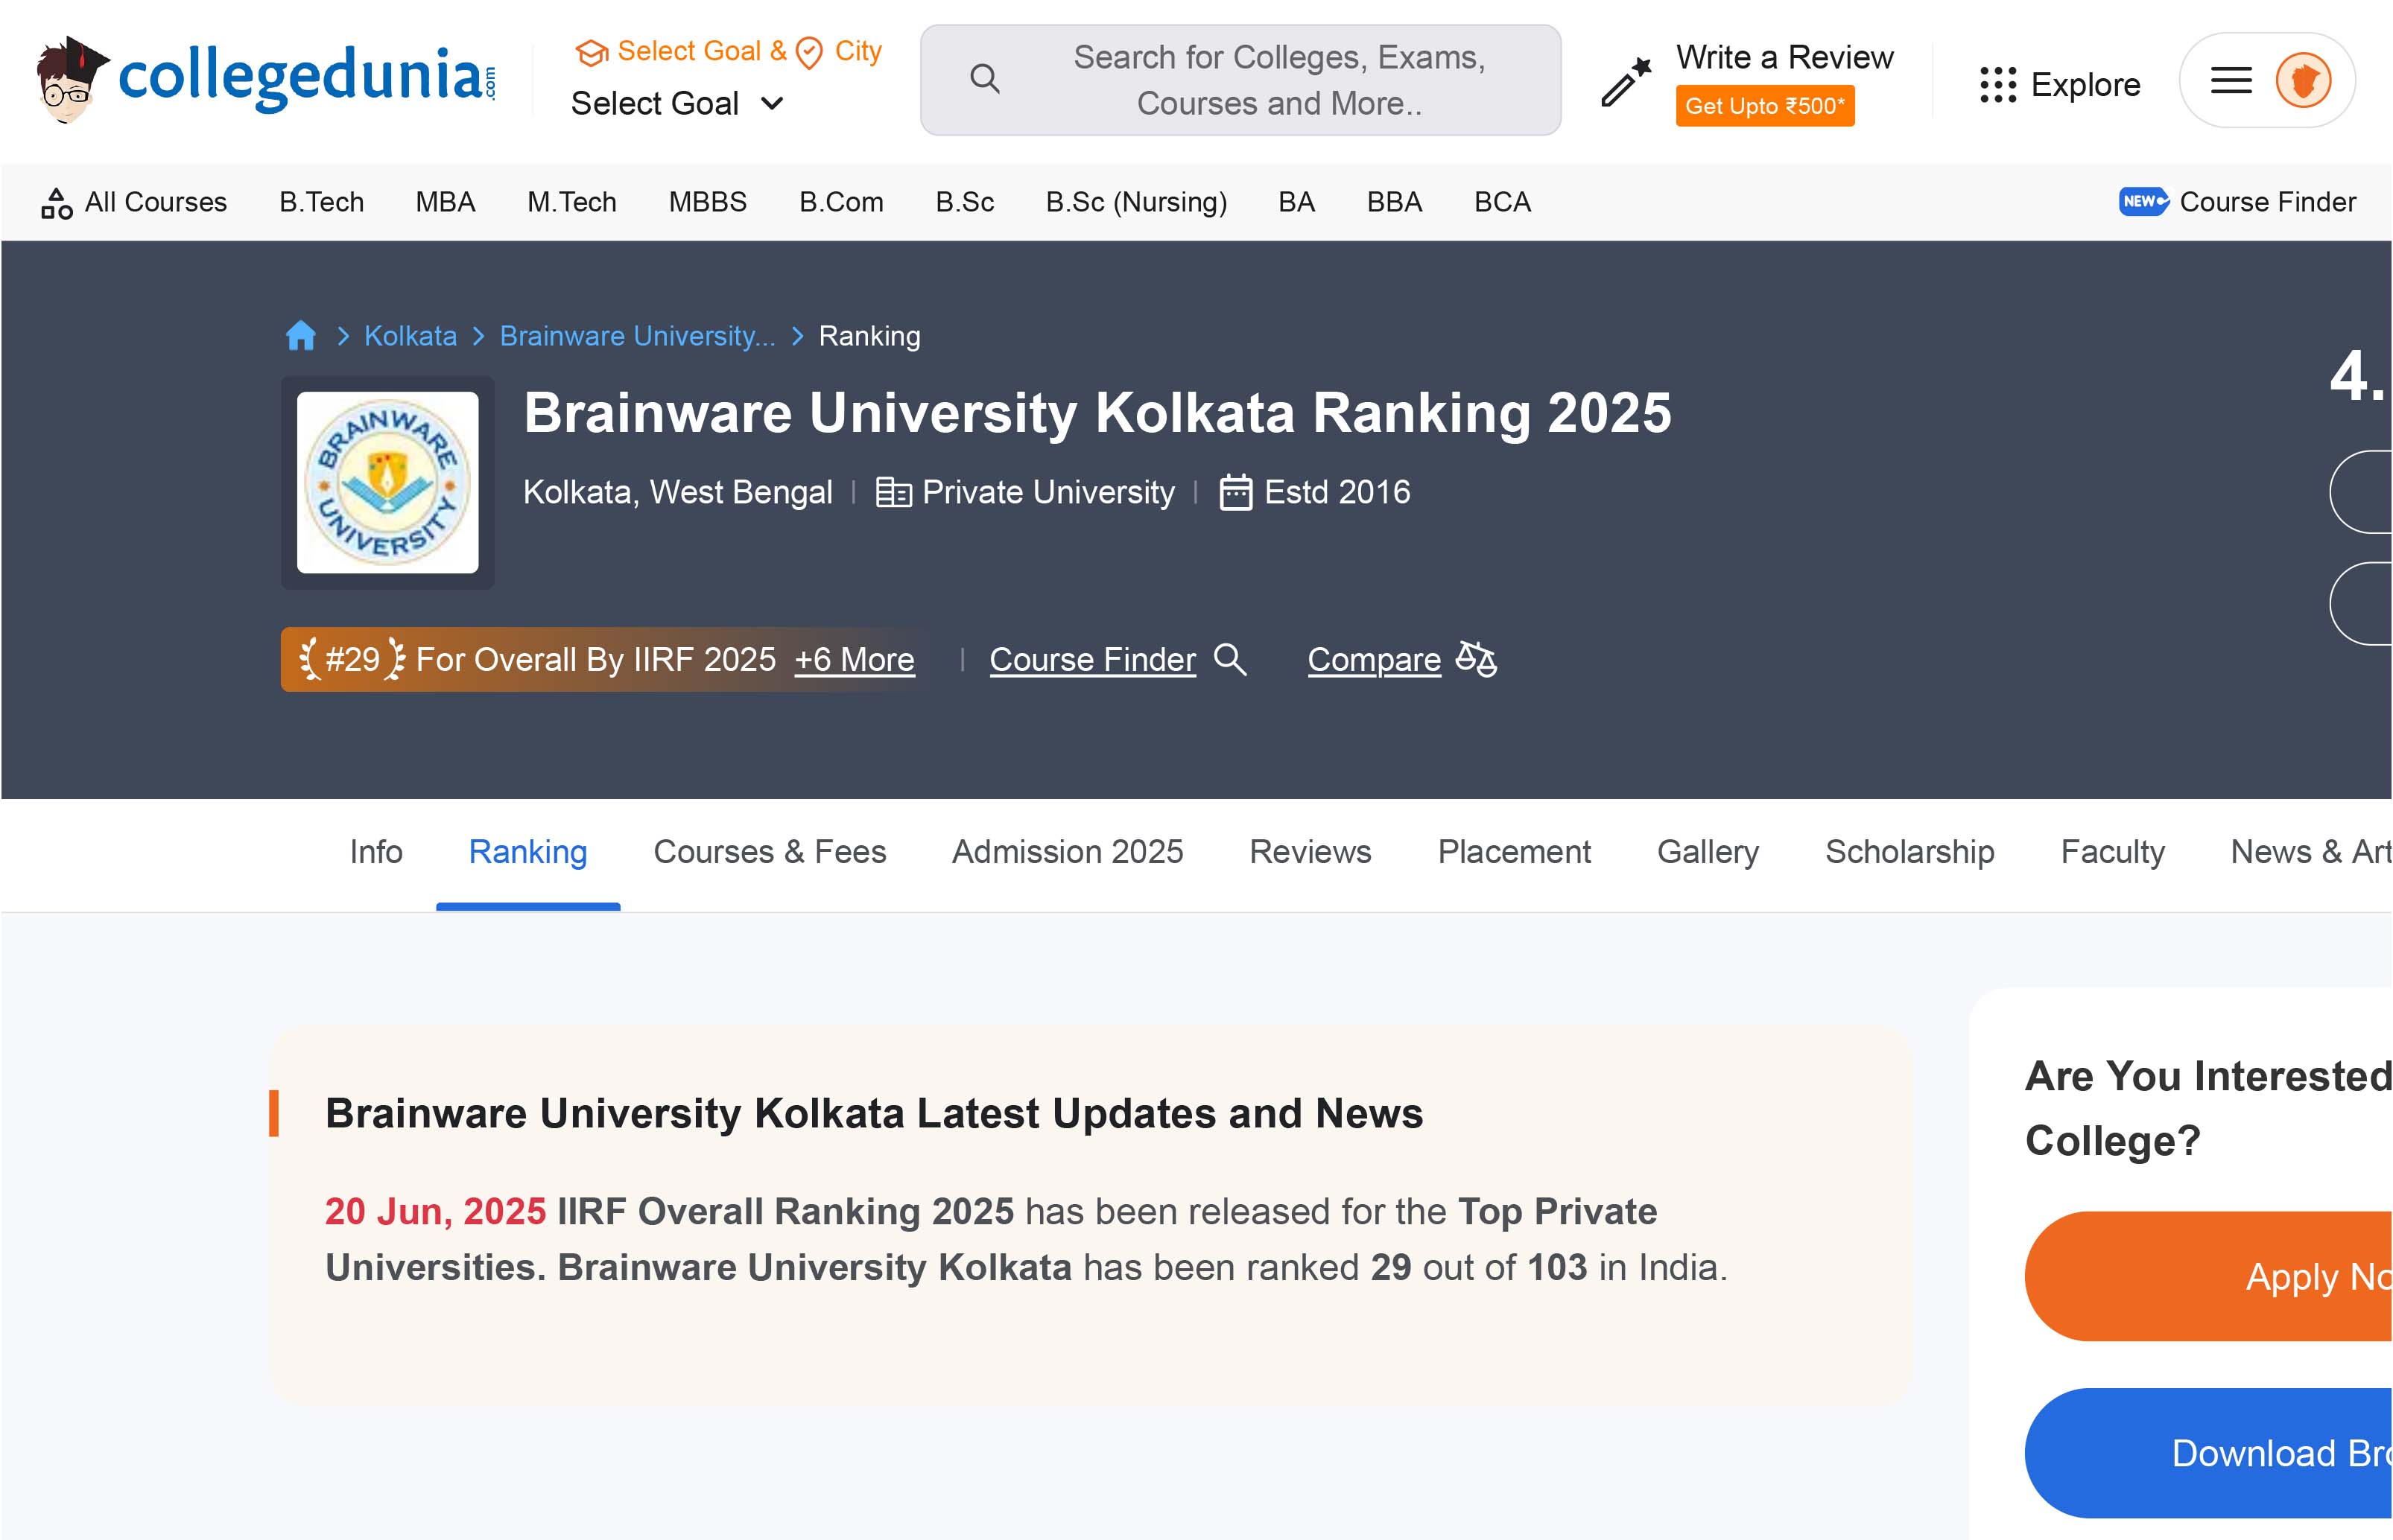This screenshot has width=2393, height=1540.
Task: Select MBA in the course menu
Action: click(x=446, y=202)
